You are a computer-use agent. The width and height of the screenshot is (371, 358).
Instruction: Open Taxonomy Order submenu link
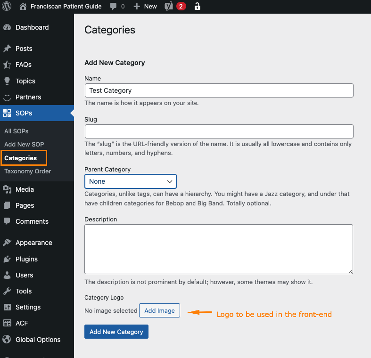coord(28,171)
